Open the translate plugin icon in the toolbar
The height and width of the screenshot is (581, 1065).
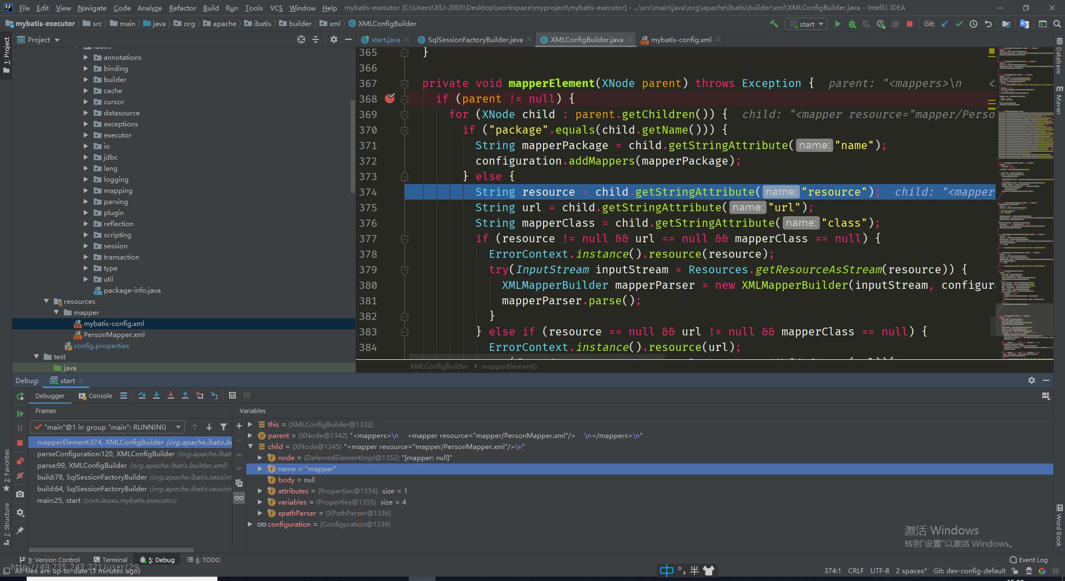pyautogui.click(x=1025, y=24)
